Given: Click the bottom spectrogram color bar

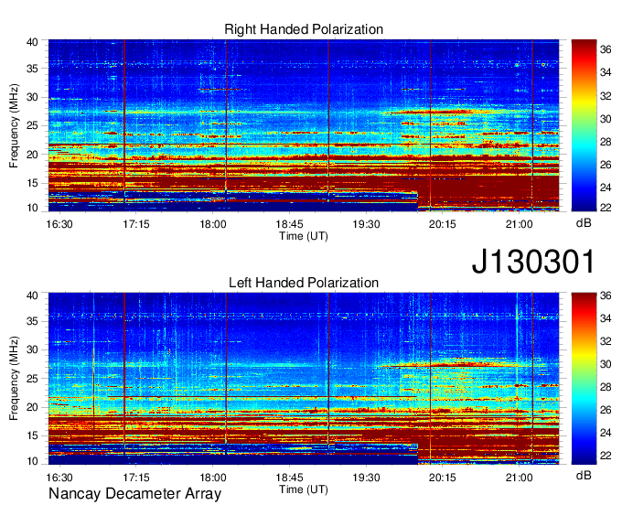Looking at the screenshot, I should (584, 379).
